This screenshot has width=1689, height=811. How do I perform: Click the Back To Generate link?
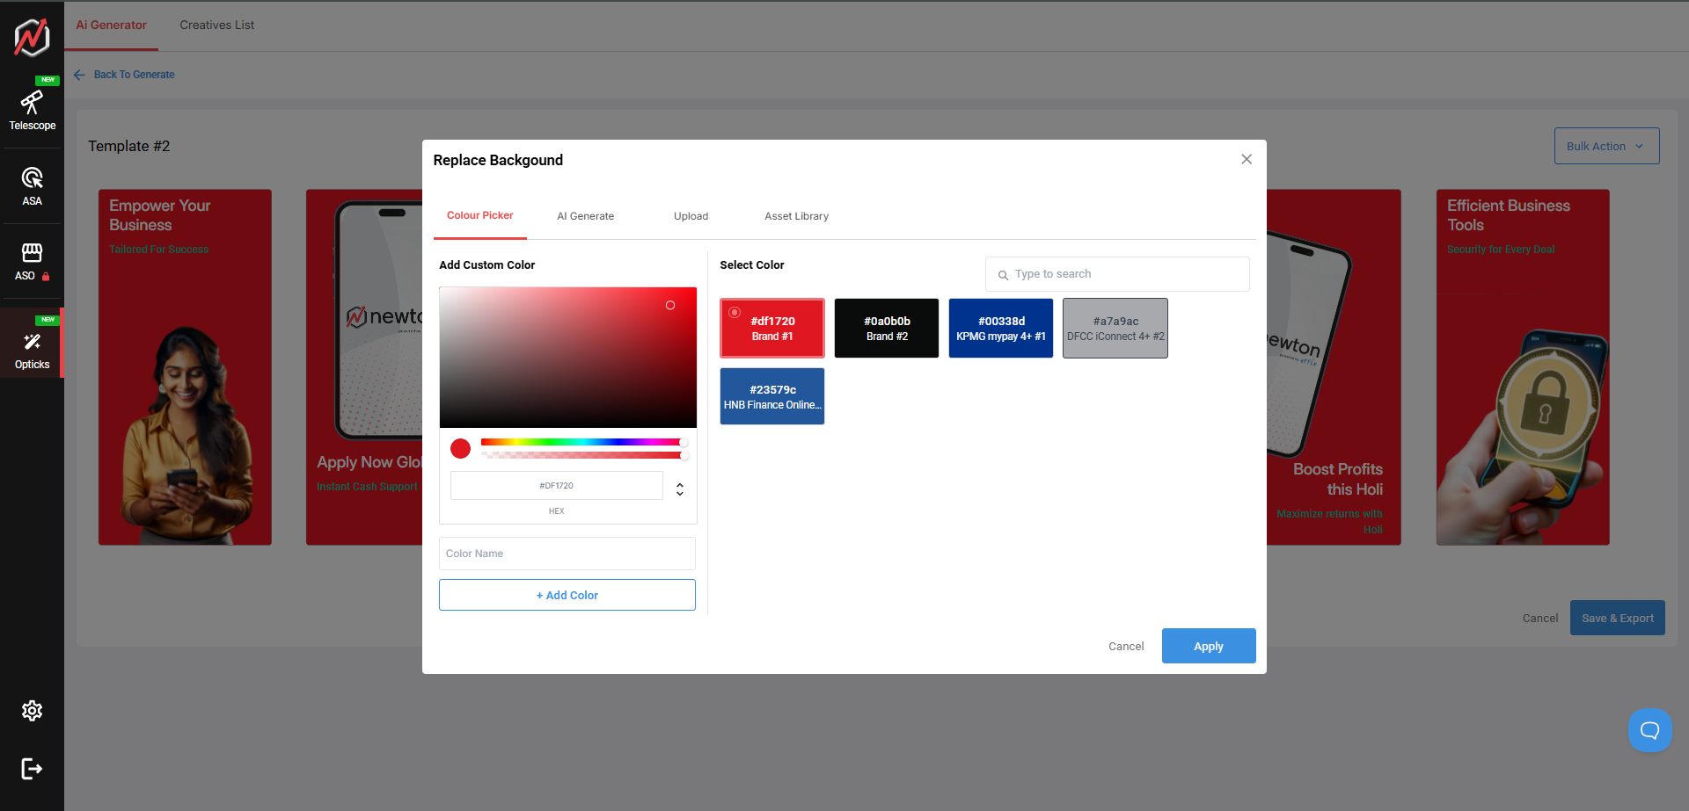(x=134, y=75)
